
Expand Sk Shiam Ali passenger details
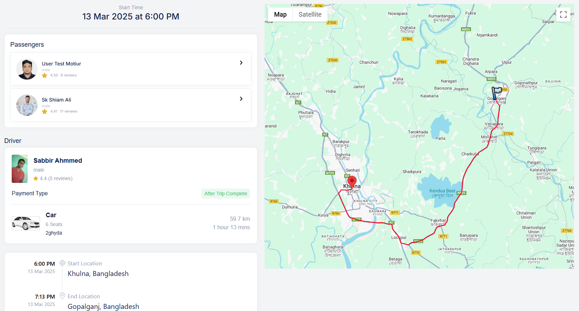(241, 99)
